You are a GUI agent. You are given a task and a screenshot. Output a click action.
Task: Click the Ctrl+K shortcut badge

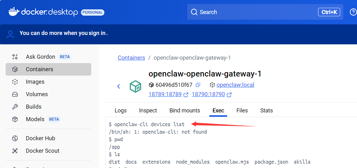pyautogui.click(x=329, y=12)
